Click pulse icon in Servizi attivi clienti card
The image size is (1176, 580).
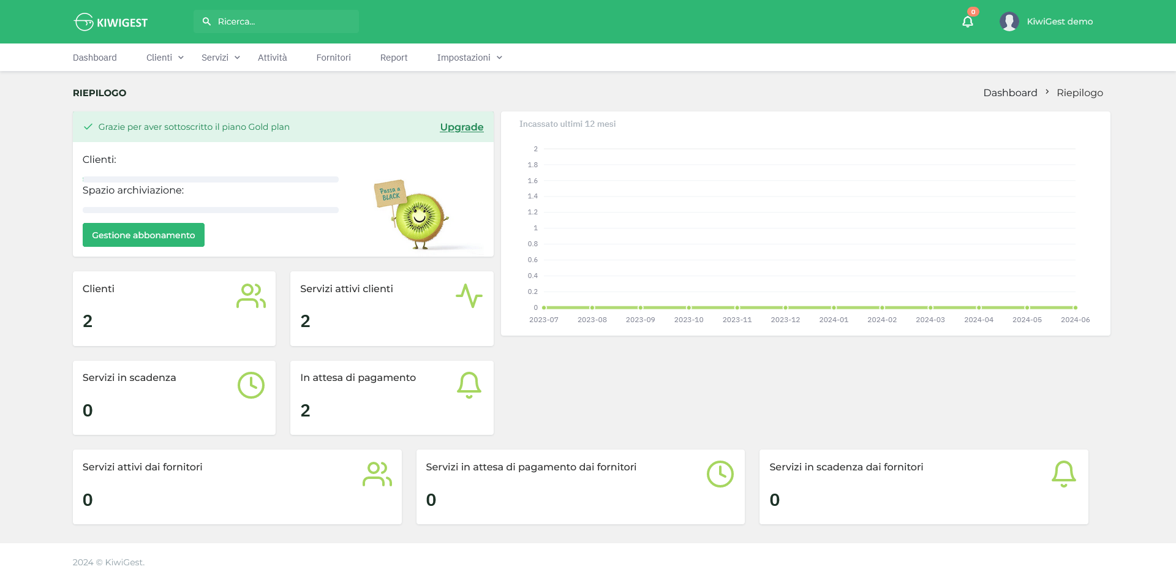tap(469, 296)
